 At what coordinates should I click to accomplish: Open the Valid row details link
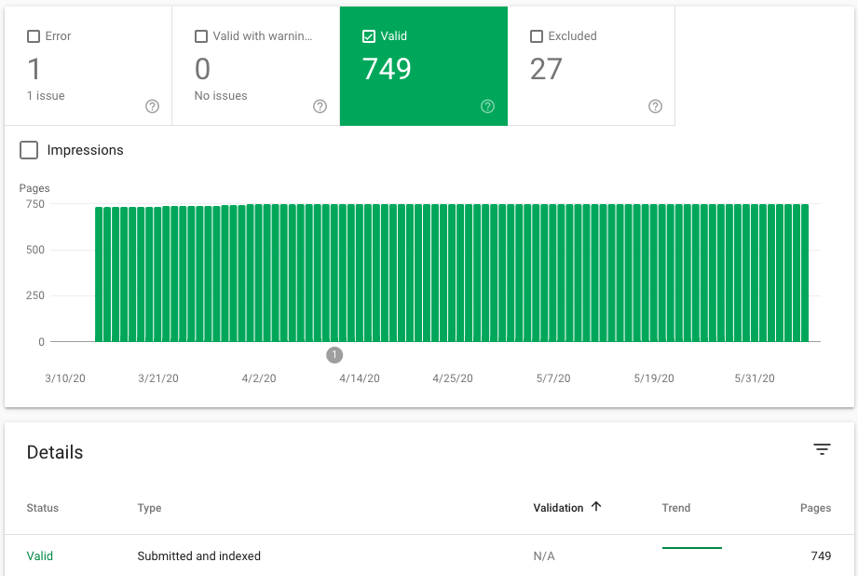pos(40,555)
